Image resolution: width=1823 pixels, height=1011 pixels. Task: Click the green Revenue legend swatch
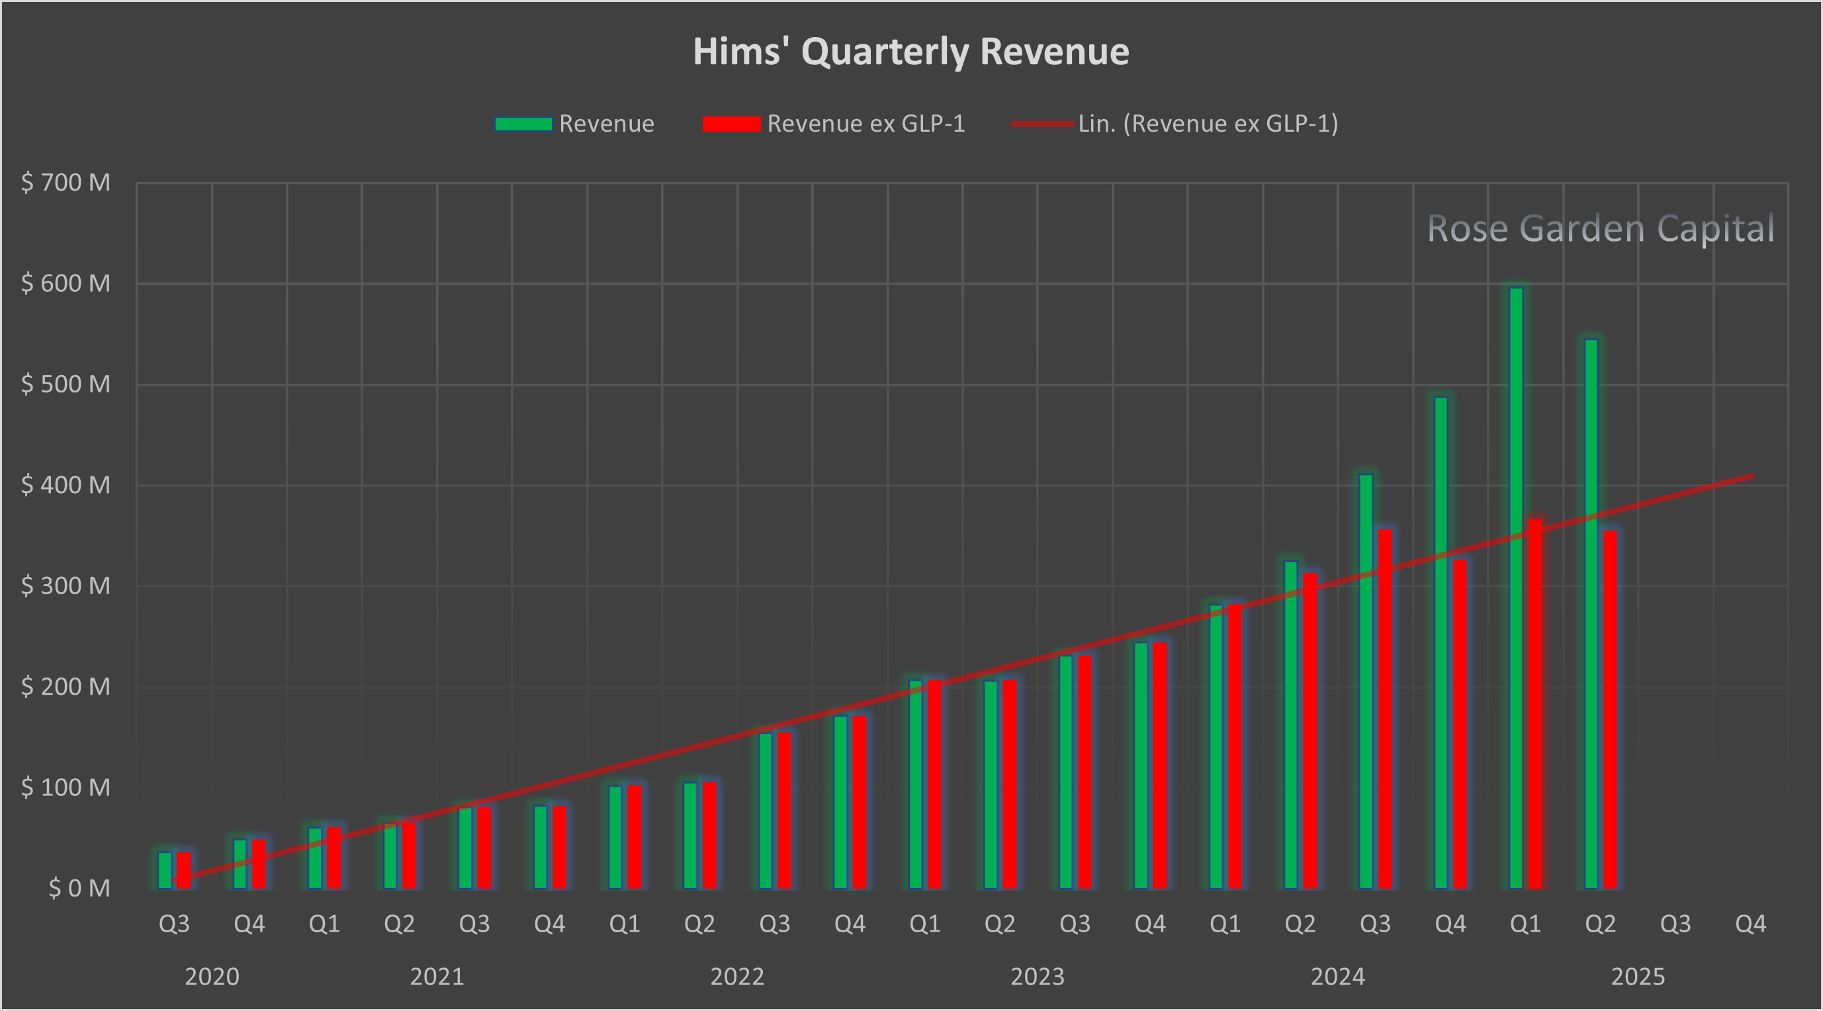523,124
